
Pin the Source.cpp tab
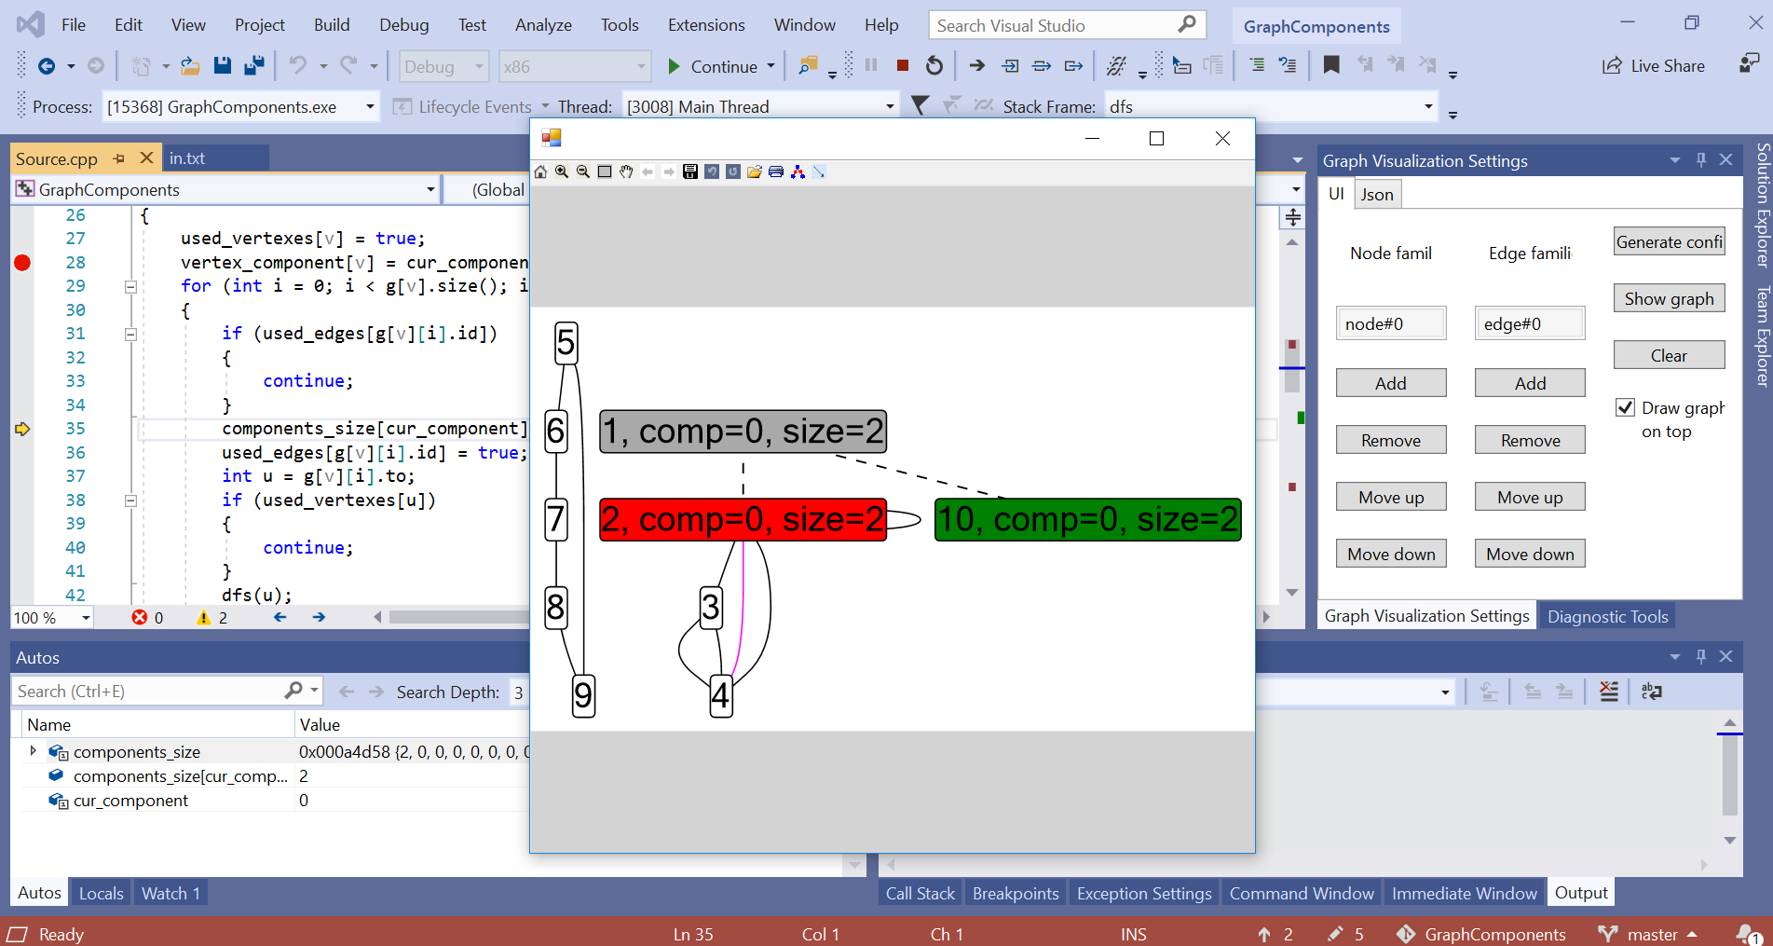click(x=119, y=158)
